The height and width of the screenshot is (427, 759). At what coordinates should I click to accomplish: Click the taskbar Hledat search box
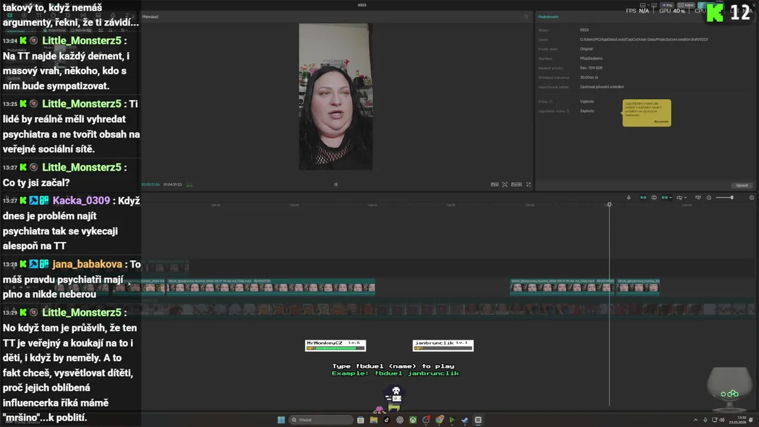(x=321, y=420)
